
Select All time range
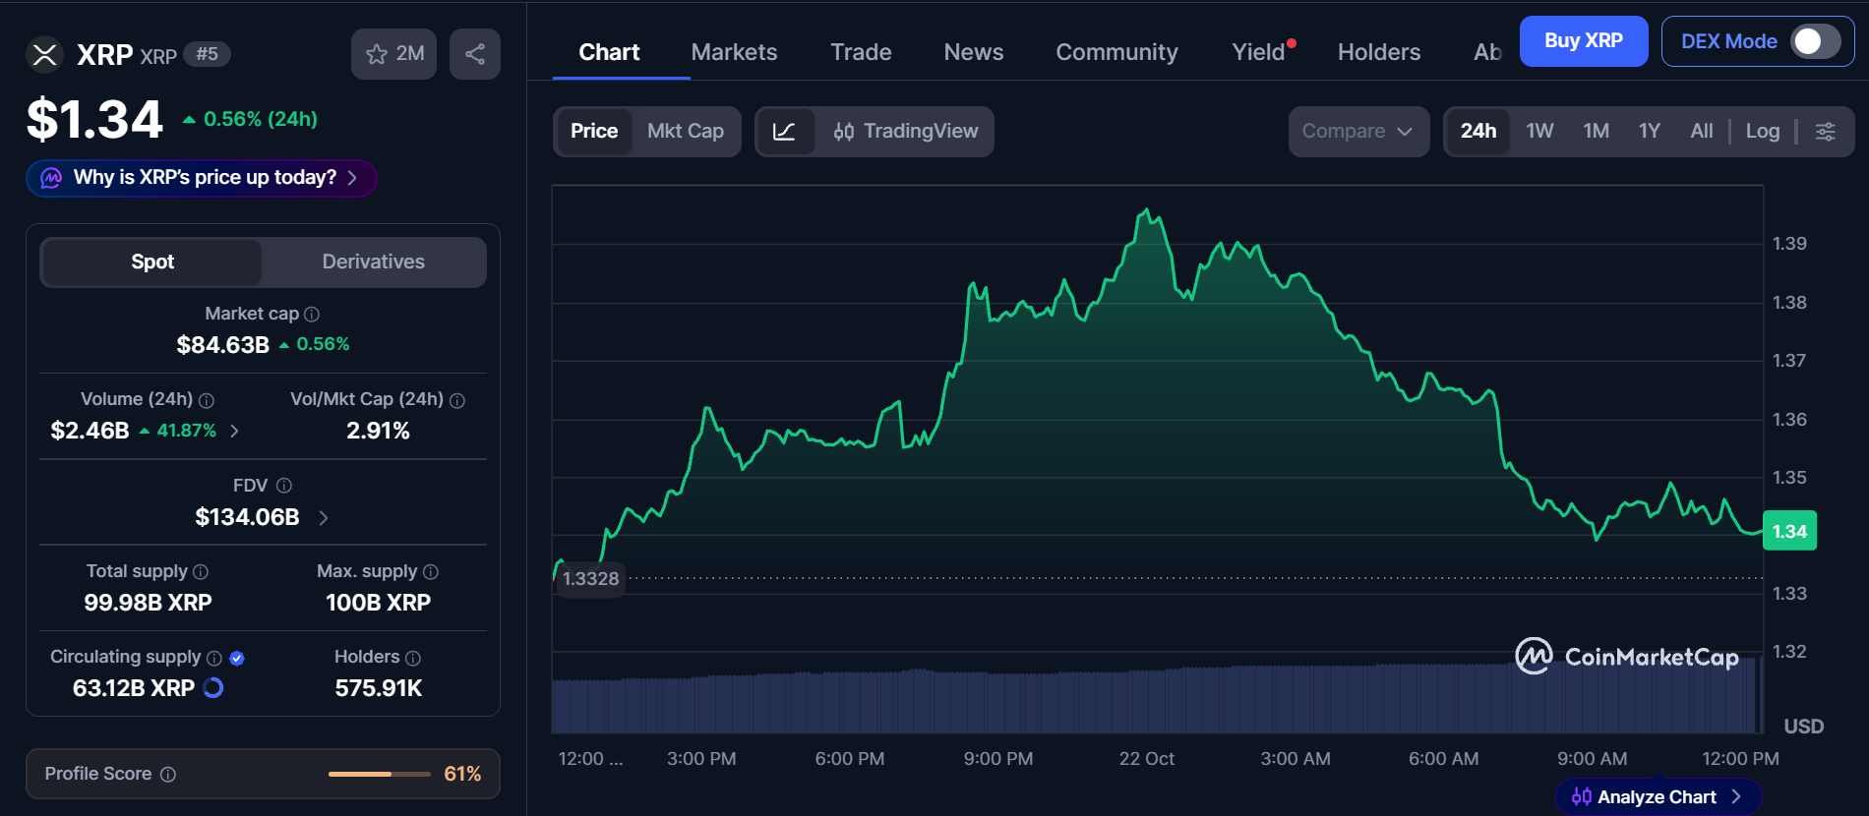tap(1702, 132)
